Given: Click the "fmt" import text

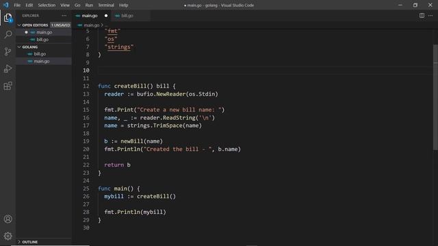Looking at the screenshot, I should (x=112, y=31).
